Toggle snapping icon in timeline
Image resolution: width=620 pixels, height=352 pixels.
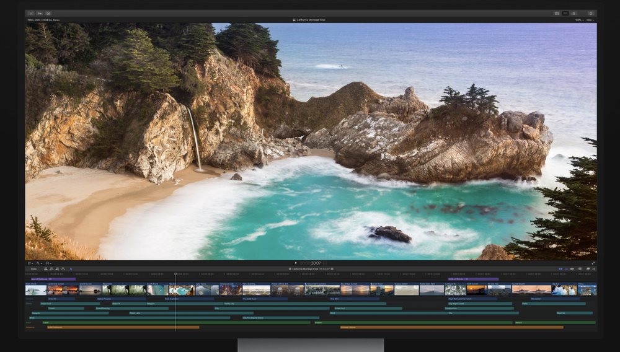point(580,268)
